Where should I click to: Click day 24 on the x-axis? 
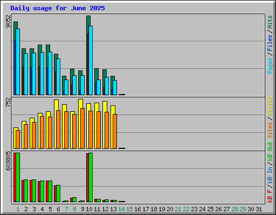[202, 209]
